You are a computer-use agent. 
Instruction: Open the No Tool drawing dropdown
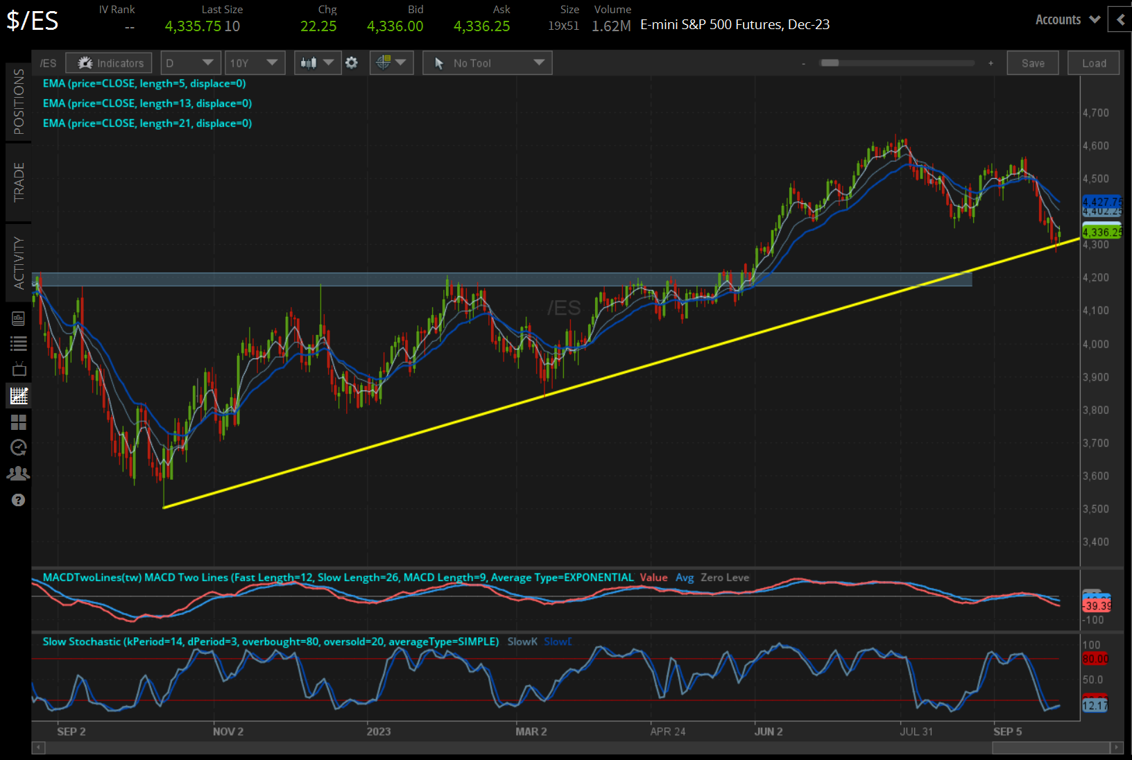(x=488, y=63)
